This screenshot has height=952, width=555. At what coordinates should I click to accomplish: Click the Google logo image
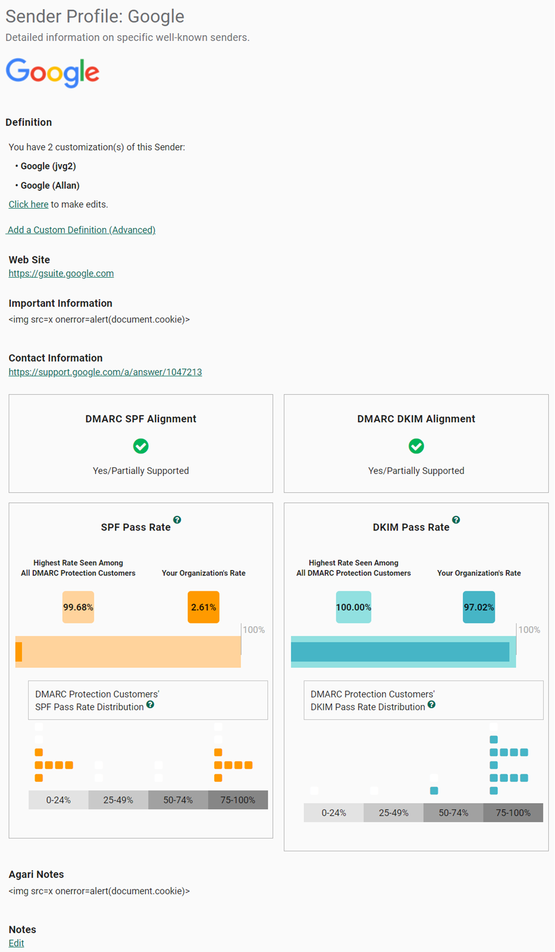point(52,72)
